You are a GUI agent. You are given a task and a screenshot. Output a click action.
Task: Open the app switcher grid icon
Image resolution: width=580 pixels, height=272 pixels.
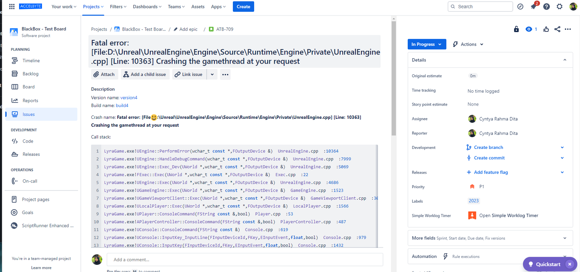click(12, 6)
